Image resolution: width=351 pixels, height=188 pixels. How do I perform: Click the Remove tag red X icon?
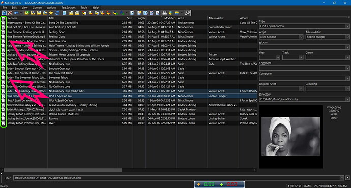[10, 13]
